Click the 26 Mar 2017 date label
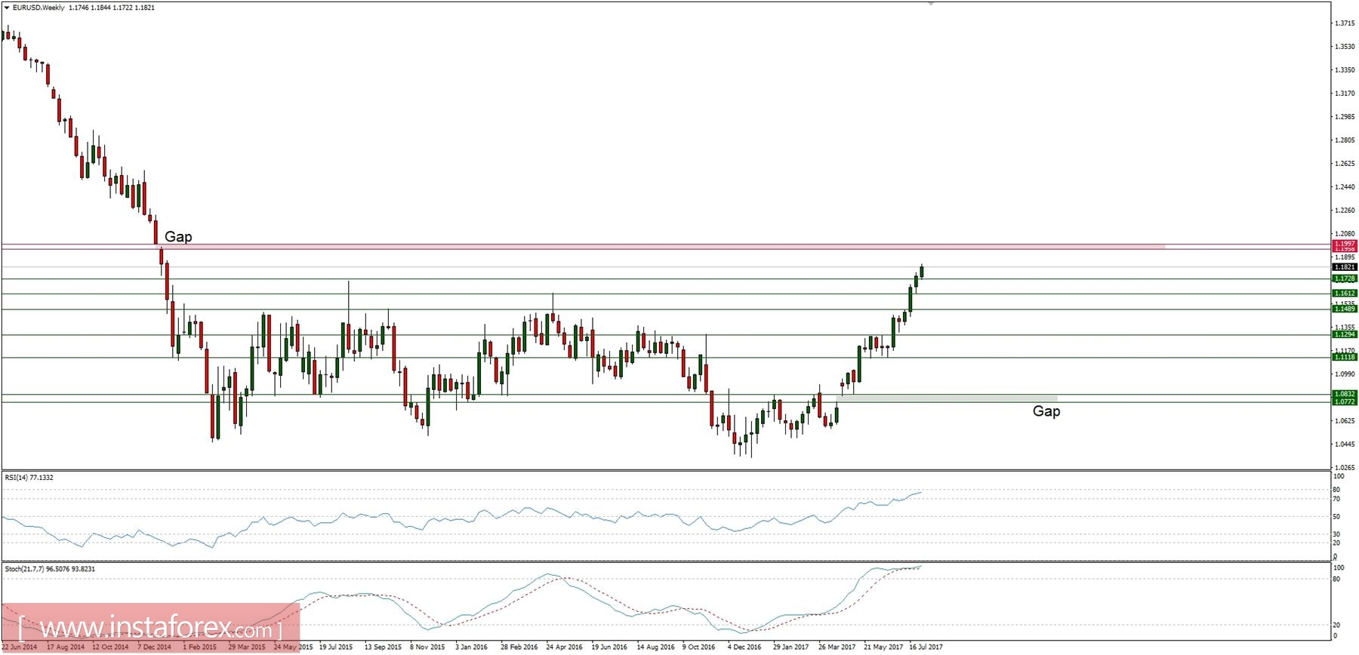 tap(837, 647)
